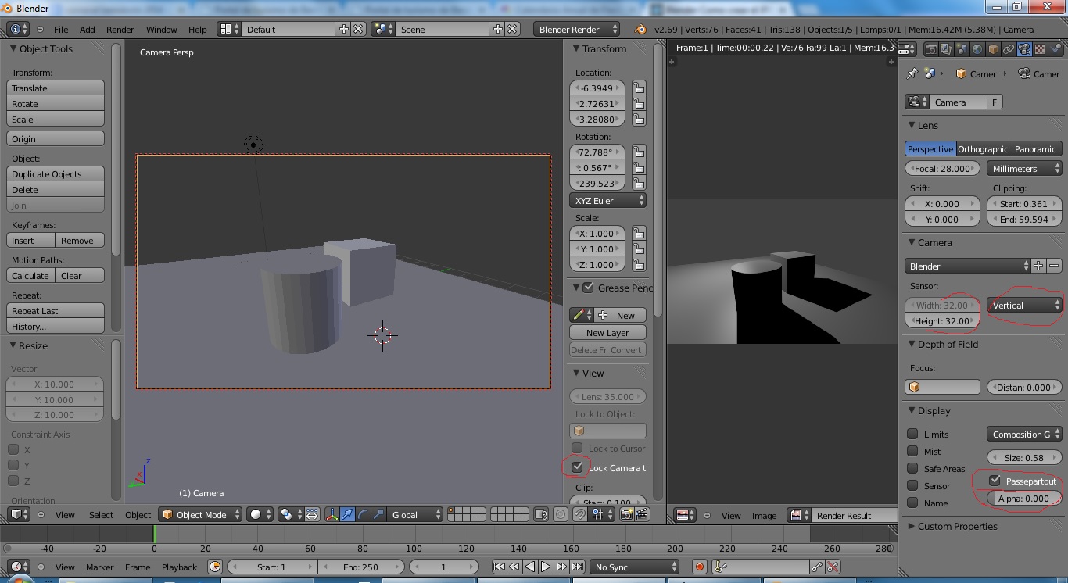Click the Blender info editor type icon
The width and height of the screenshot is (1068, 583).
click(19, 29)
